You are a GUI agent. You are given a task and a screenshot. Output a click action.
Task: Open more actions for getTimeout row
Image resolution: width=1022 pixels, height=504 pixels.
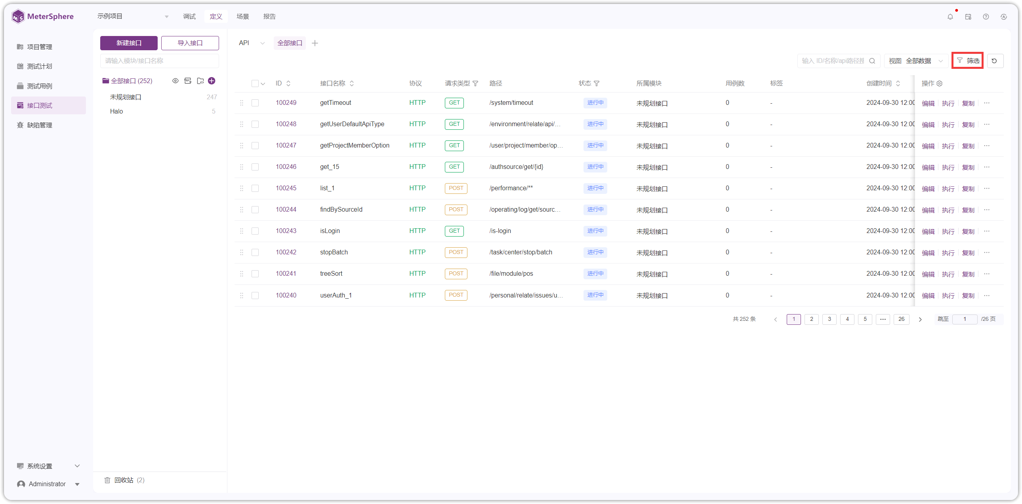pos(987,103)
